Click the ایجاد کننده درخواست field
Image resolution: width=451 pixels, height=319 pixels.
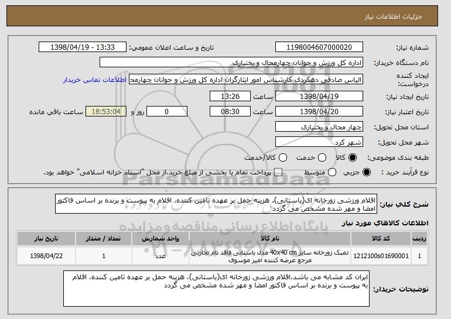click(246, 80)
